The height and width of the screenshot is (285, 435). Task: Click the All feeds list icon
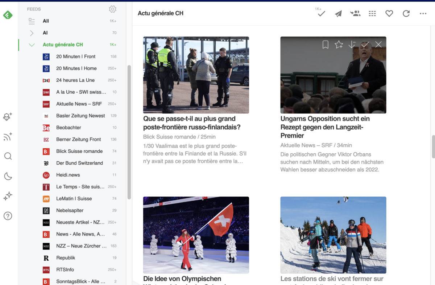click(32, 21)
